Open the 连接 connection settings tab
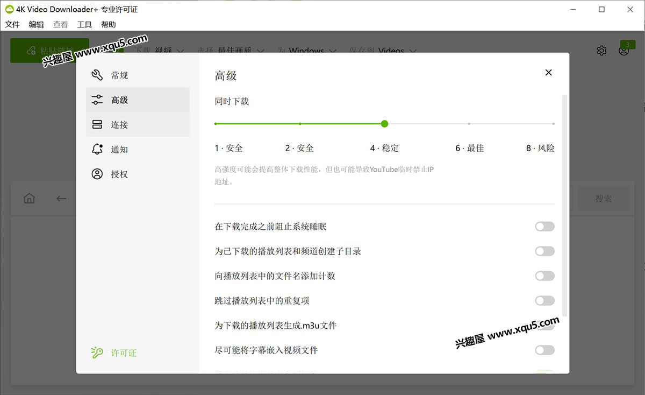 coord(138,125)
